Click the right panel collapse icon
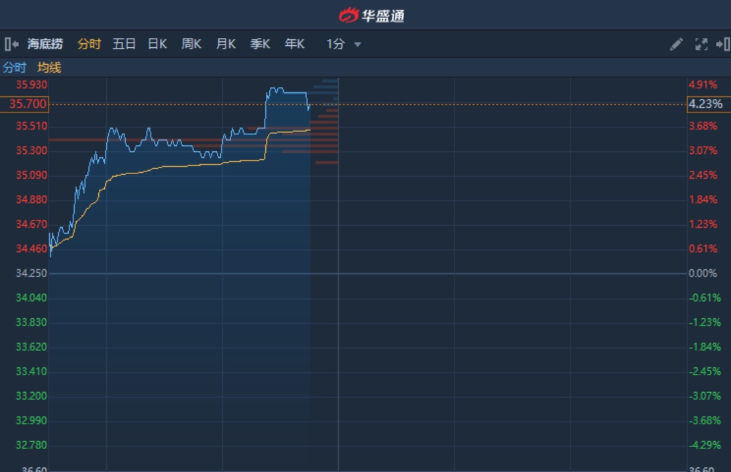 (x=722, y=45)
